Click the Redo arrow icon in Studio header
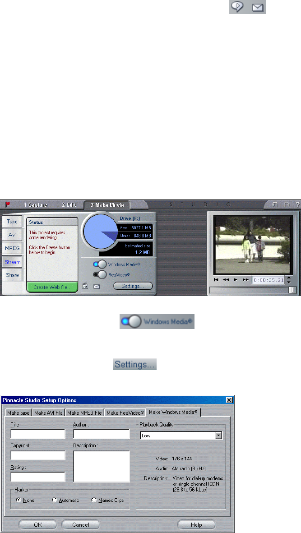This screenshot has height=533, width=301. pyautogui.click(x=287, y=204)
